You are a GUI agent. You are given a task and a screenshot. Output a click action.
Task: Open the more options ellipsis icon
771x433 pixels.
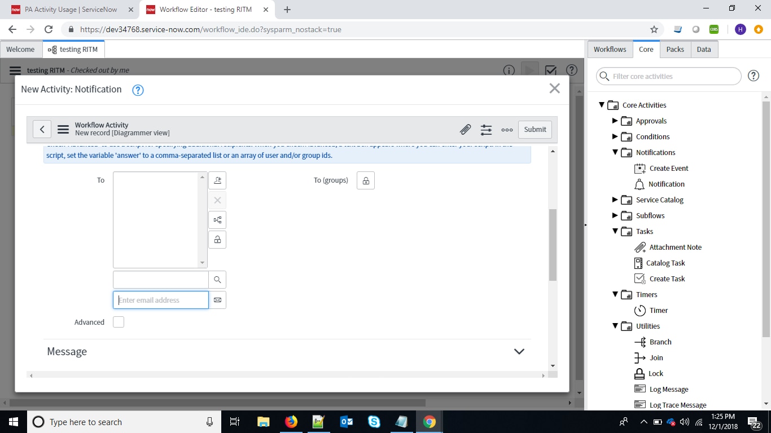pyautogui.click(x=507, y=130)
